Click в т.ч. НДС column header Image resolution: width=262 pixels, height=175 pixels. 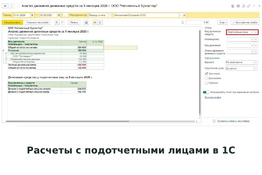[x=95, y=43]
